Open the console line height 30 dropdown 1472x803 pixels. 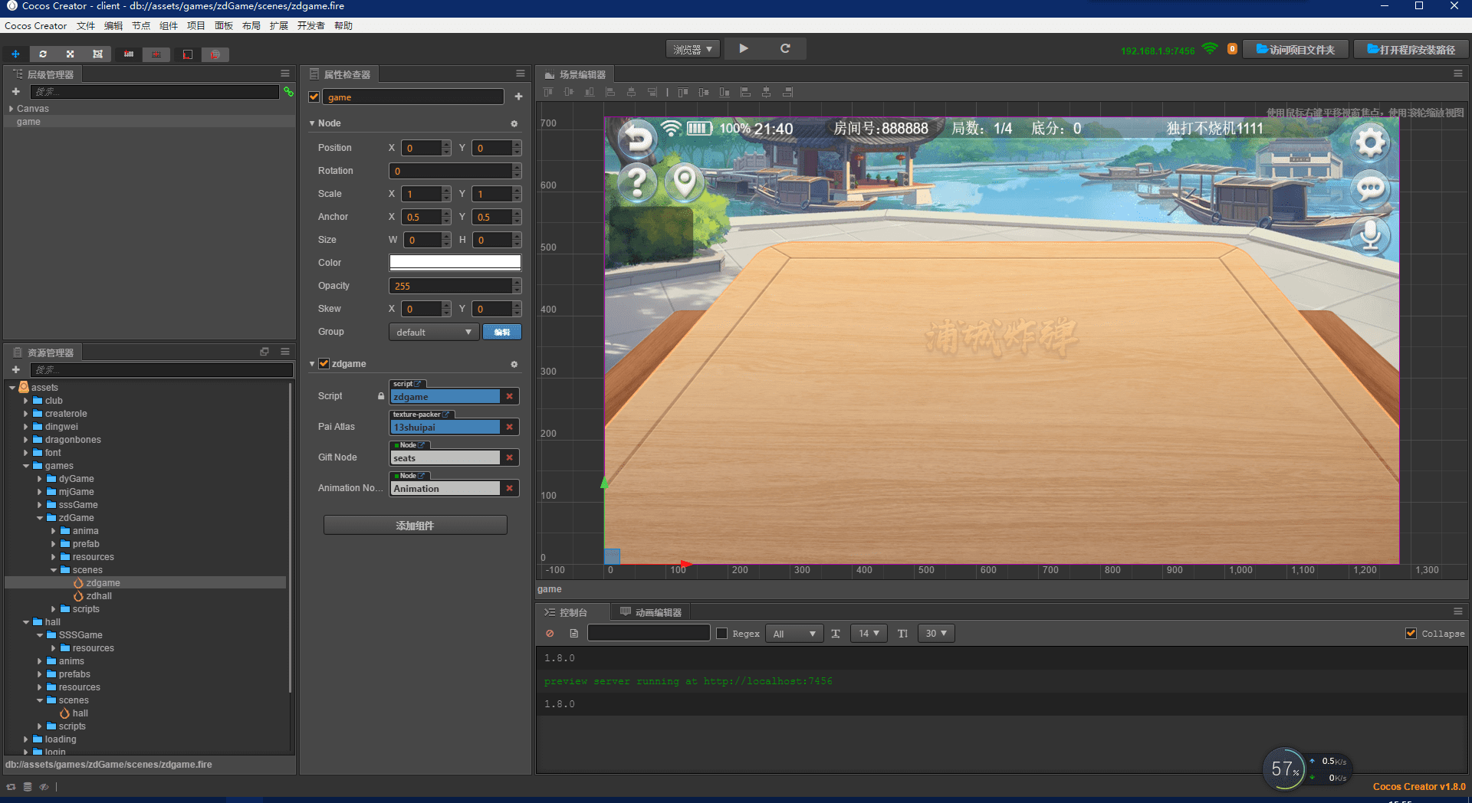(x=936, y=634)
